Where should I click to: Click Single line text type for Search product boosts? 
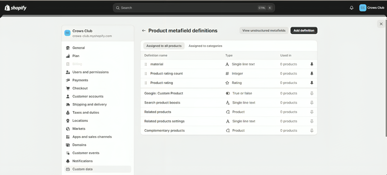coord(244,103)
